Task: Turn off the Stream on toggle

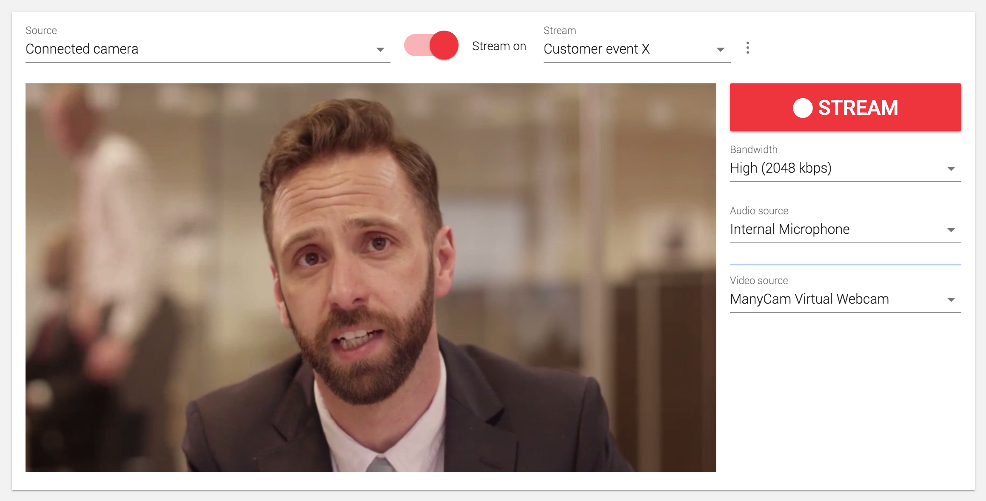Action: 431,45
